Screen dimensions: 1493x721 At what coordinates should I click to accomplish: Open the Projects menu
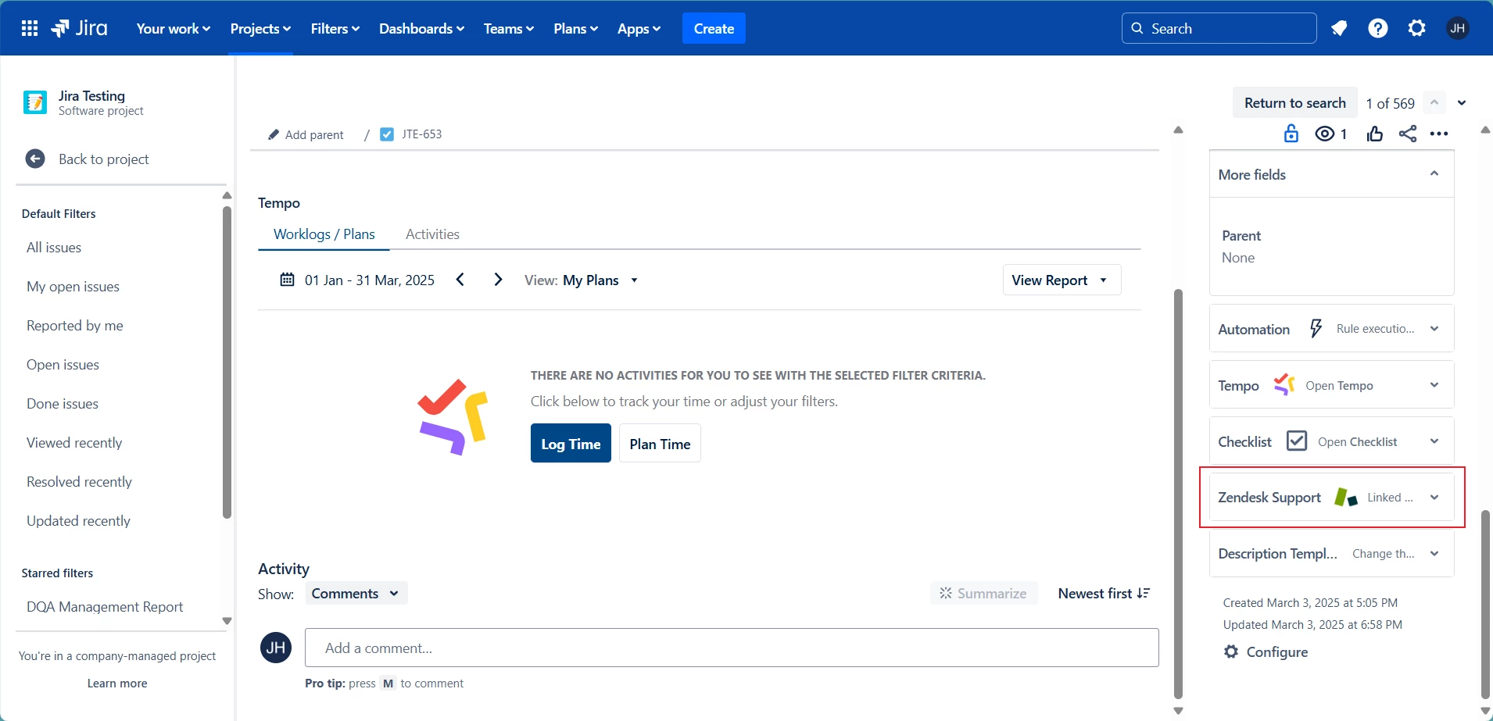(x=260, y=28)
